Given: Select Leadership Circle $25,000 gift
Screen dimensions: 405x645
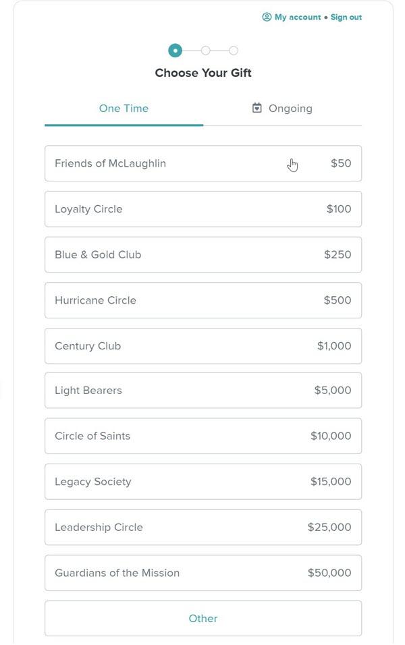Looking at the screenshot, I should 202,528.
